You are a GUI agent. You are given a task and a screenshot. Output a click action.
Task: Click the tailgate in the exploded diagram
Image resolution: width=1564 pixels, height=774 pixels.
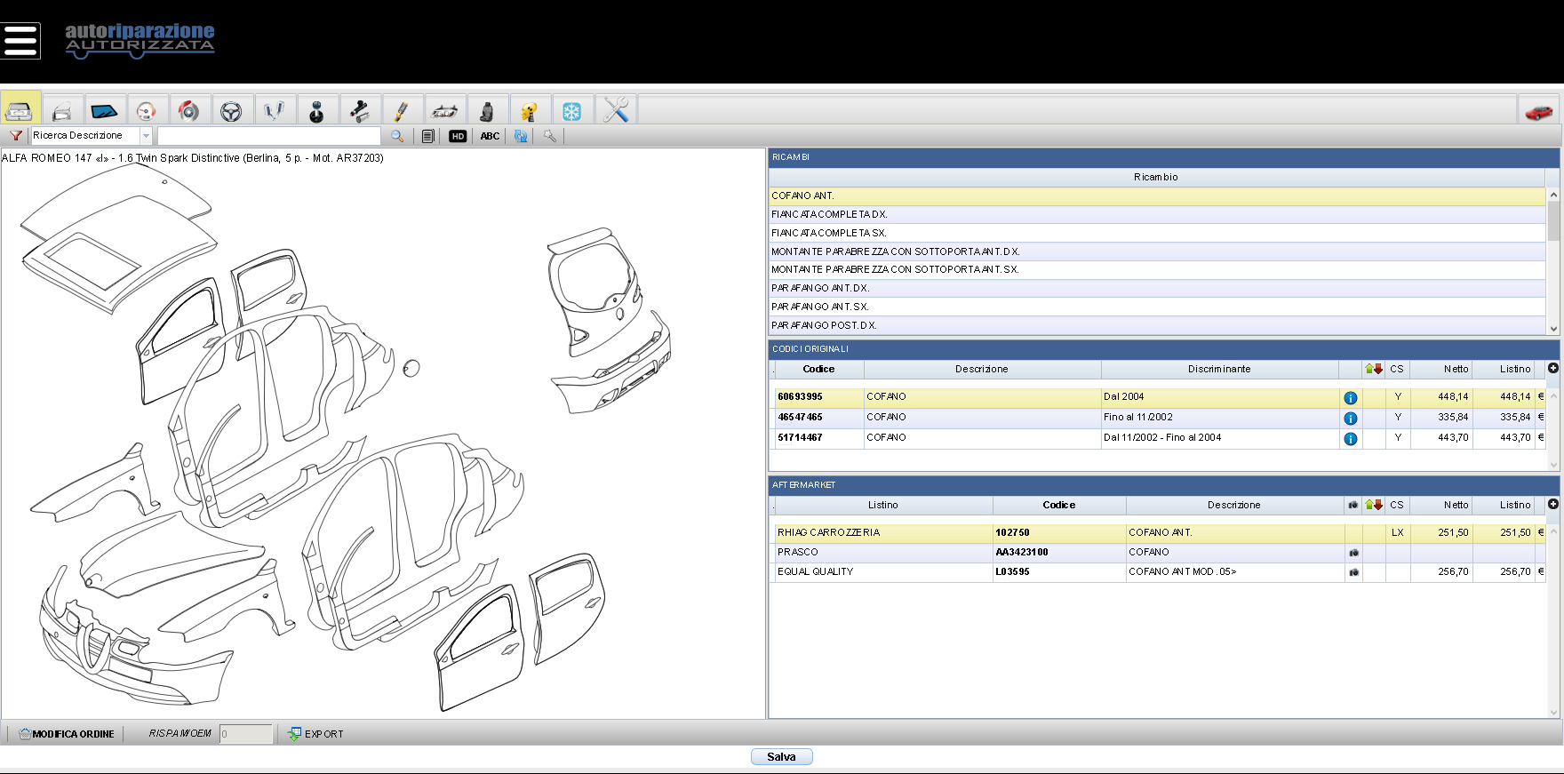595,293
